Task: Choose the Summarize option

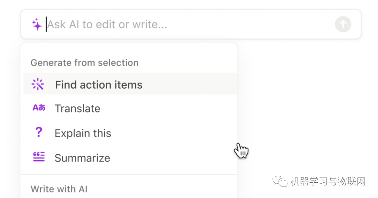Action: [82, 158]
